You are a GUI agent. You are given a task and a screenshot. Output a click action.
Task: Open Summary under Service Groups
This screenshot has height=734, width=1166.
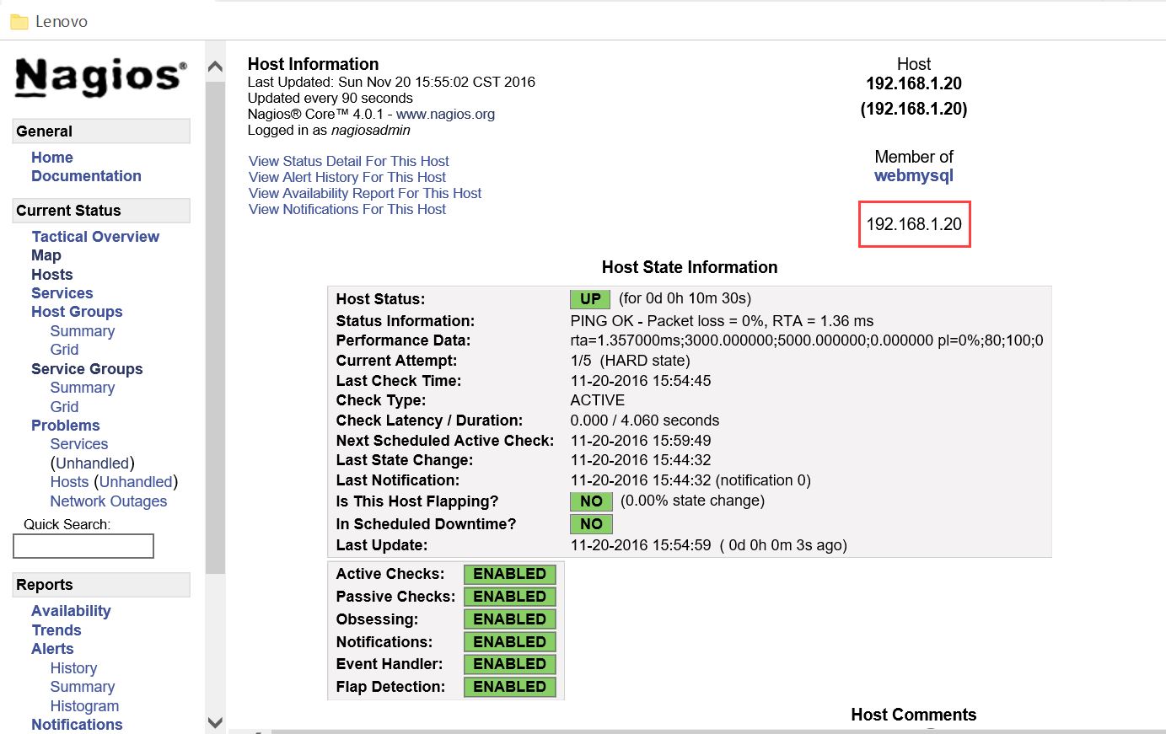click(83, 388)
